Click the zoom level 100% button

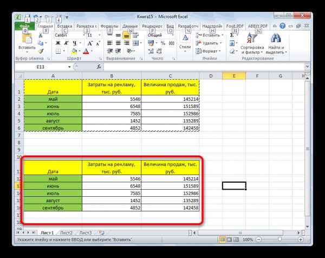click(x=248, y=240)
